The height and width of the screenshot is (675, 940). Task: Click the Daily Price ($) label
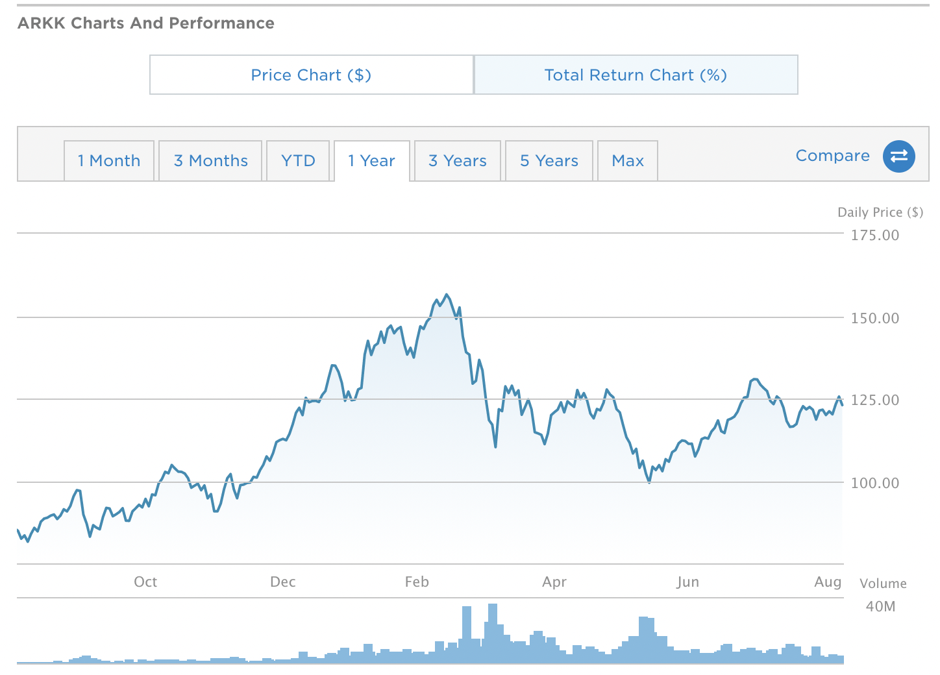click(880, 212)
